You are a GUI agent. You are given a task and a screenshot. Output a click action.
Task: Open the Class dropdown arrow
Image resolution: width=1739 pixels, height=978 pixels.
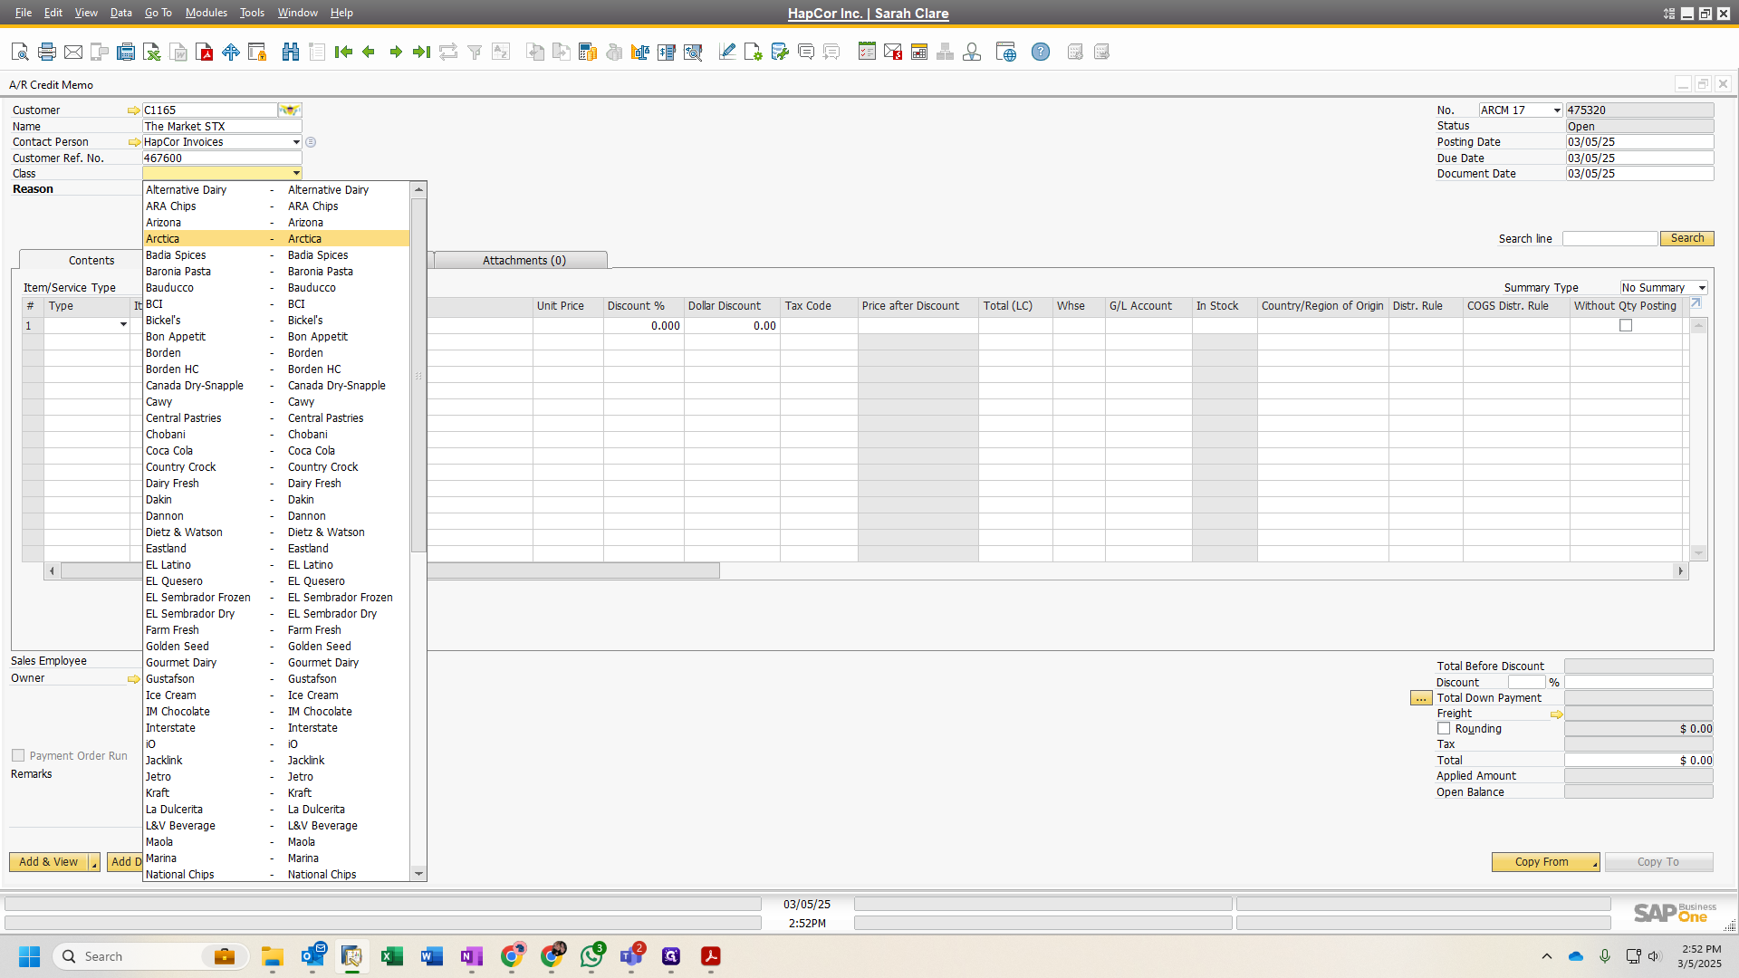(x=296, y=173)
